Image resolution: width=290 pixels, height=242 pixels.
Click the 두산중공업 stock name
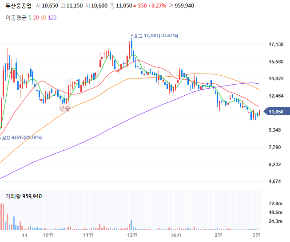coord(18,6)
